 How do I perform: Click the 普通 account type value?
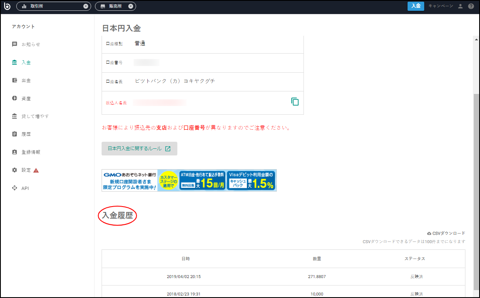[x=140, y=43]
